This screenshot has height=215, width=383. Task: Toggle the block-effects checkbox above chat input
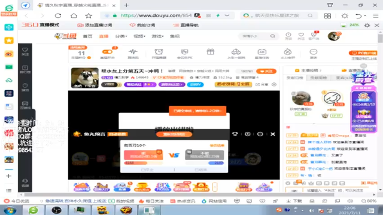pos(363,183)
